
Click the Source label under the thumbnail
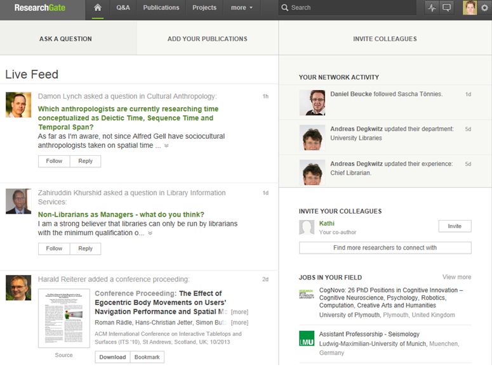[63, 355]
